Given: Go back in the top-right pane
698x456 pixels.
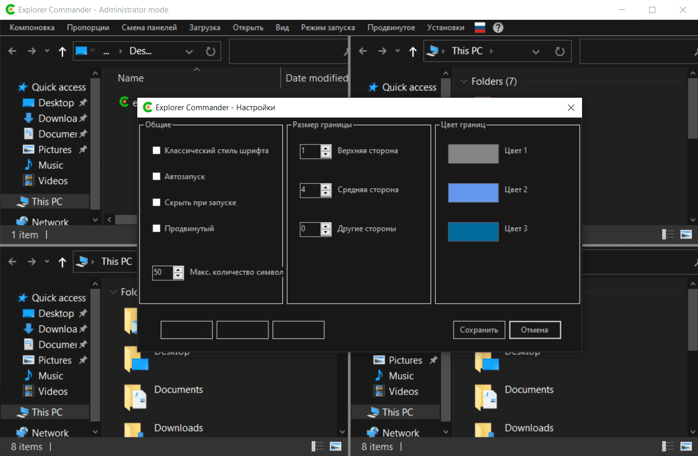Looking at the screenshot, I should [x=364, y=51].
